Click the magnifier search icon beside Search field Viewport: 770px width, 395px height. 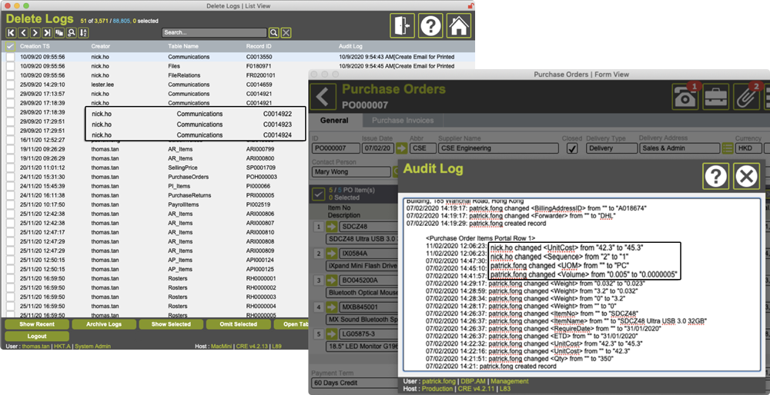pyautogui.click(x=273, y=33)
